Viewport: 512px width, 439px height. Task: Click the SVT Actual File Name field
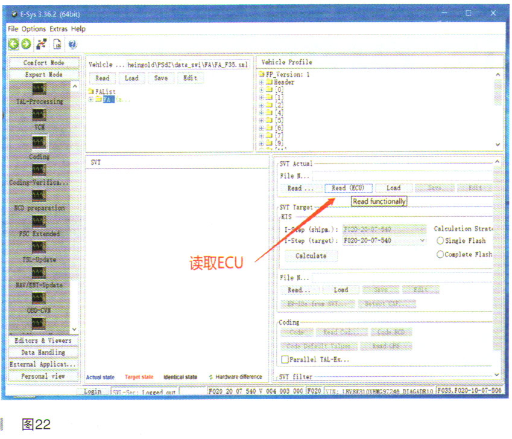click(402, 176)
